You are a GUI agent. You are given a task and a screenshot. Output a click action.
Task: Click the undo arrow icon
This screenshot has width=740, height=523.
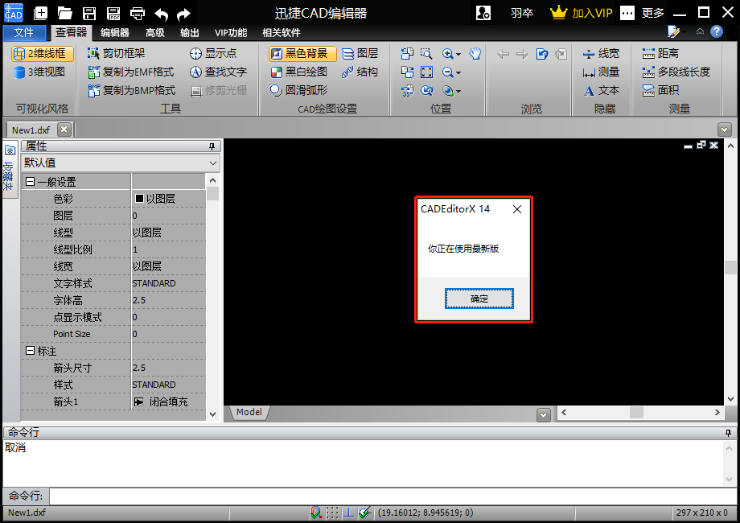coord(161,14)
